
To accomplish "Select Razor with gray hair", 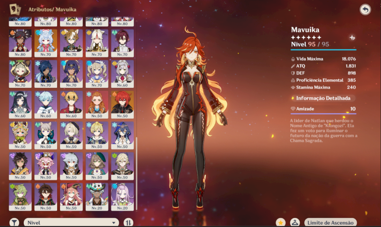I will pos(71,166).
